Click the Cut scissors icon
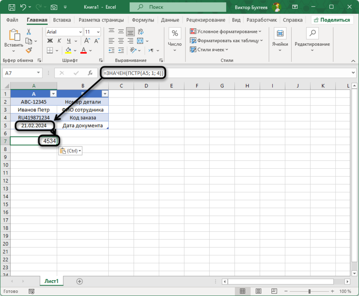This screenshot has width=359, height=296. coord(29,32)
